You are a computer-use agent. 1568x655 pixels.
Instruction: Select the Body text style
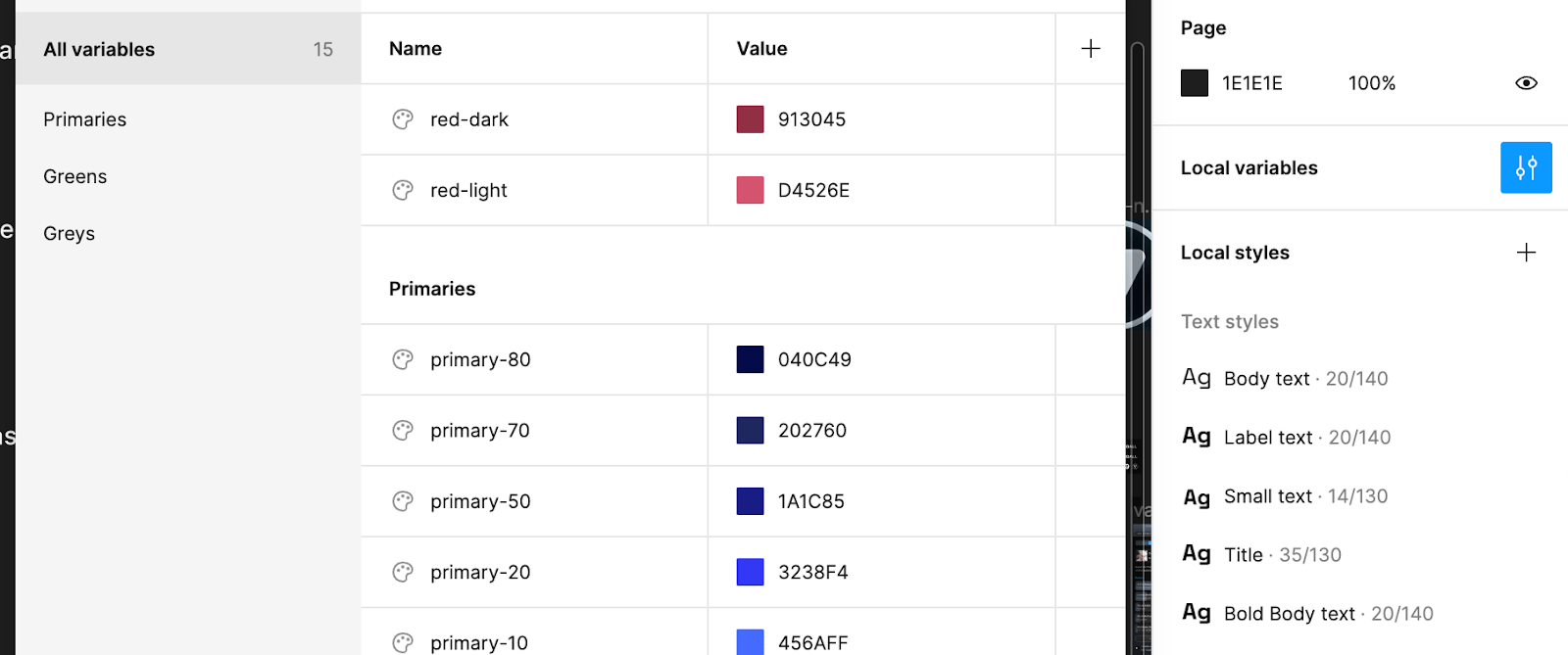point(1266,379)
